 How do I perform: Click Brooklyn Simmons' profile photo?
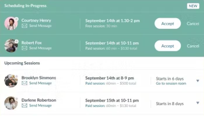tap(11, 81)
